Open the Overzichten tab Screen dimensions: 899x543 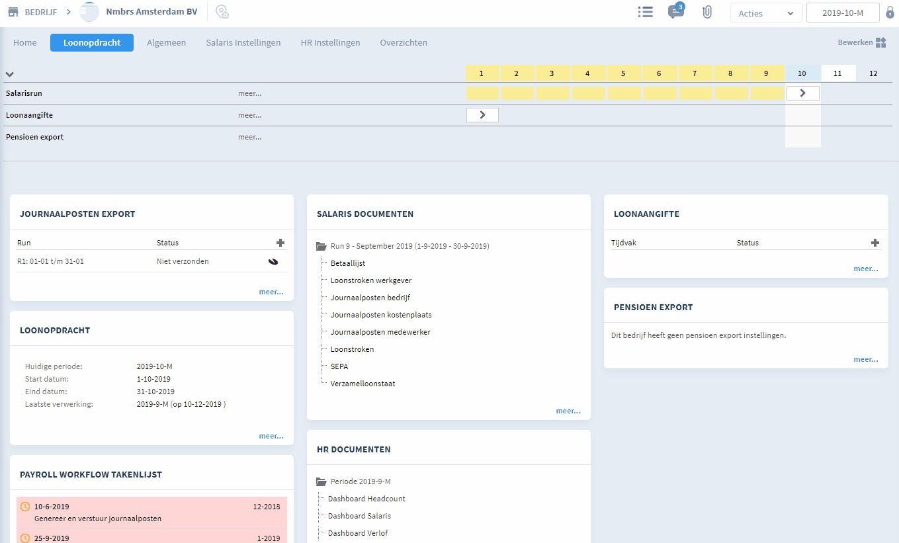pyautogui.click(x=403, y=42)
